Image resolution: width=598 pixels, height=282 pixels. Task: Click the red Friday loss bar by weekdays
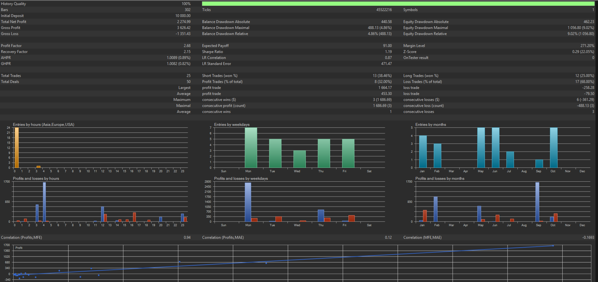(351, 218)
